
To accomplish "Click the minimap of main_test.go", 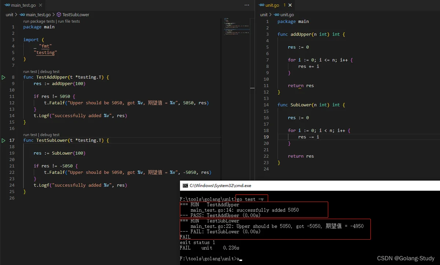I will (x=236, y=26).
